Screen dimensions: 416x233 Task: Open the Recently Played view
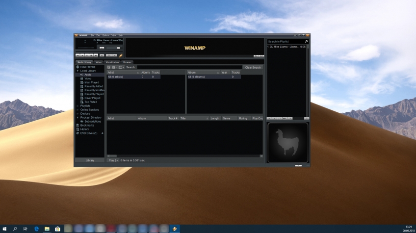(x=94, y=94)
